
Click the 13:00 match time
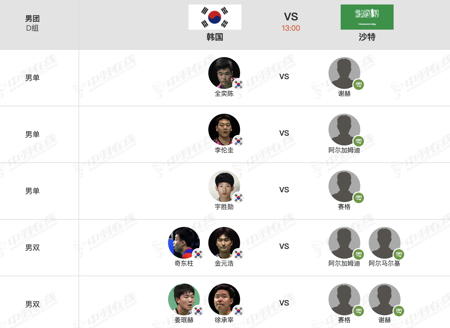[x=291, y=28]
